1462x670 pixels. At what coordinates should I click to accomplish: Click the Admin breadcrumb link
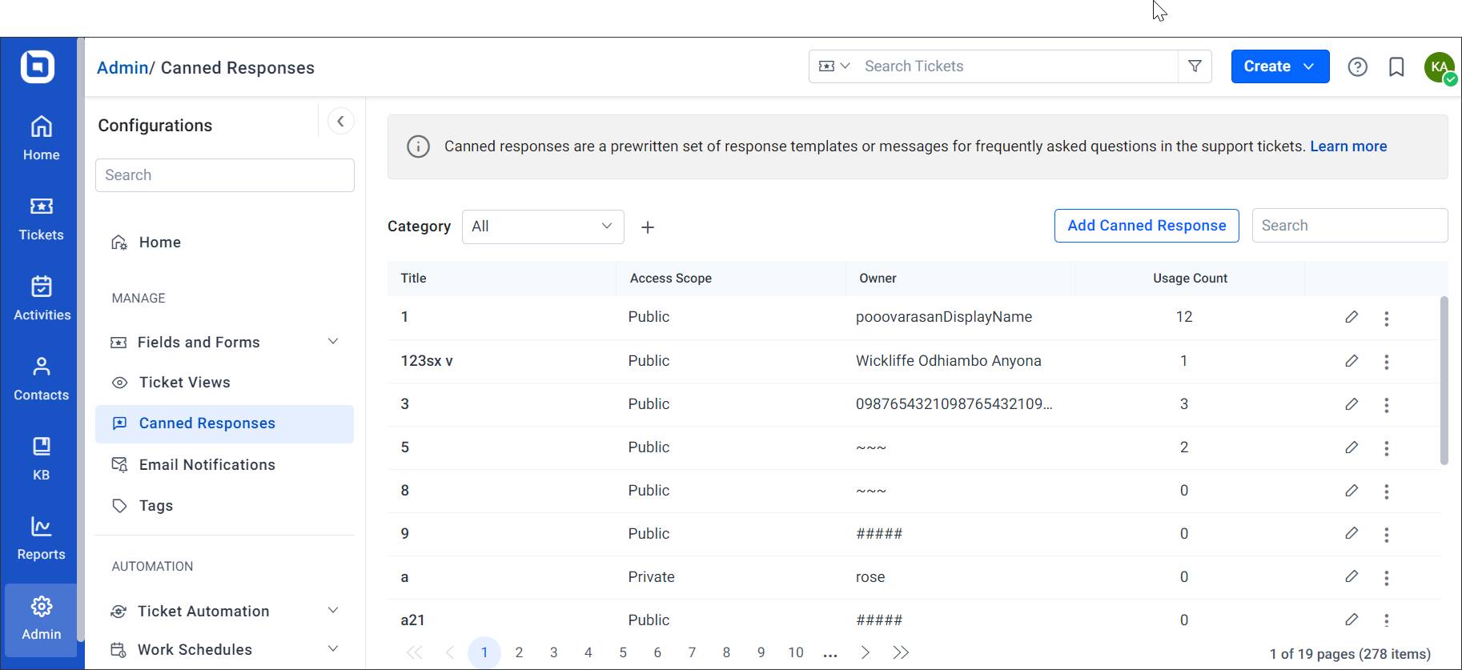123,68
